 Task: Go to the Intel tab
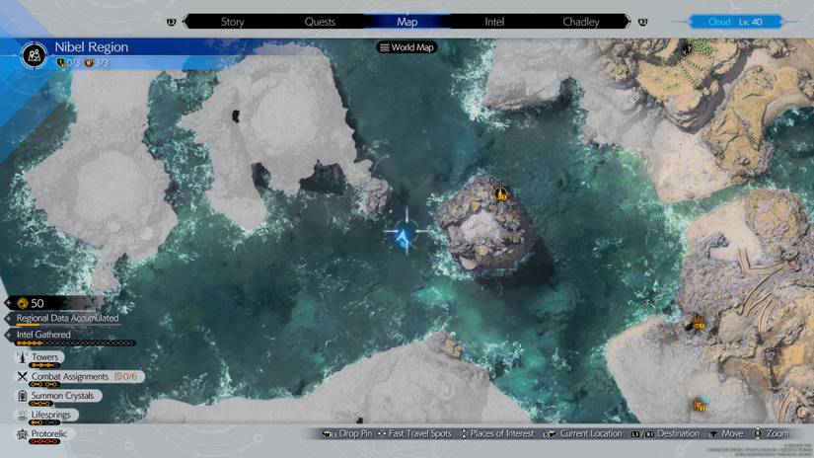(494, 21)
